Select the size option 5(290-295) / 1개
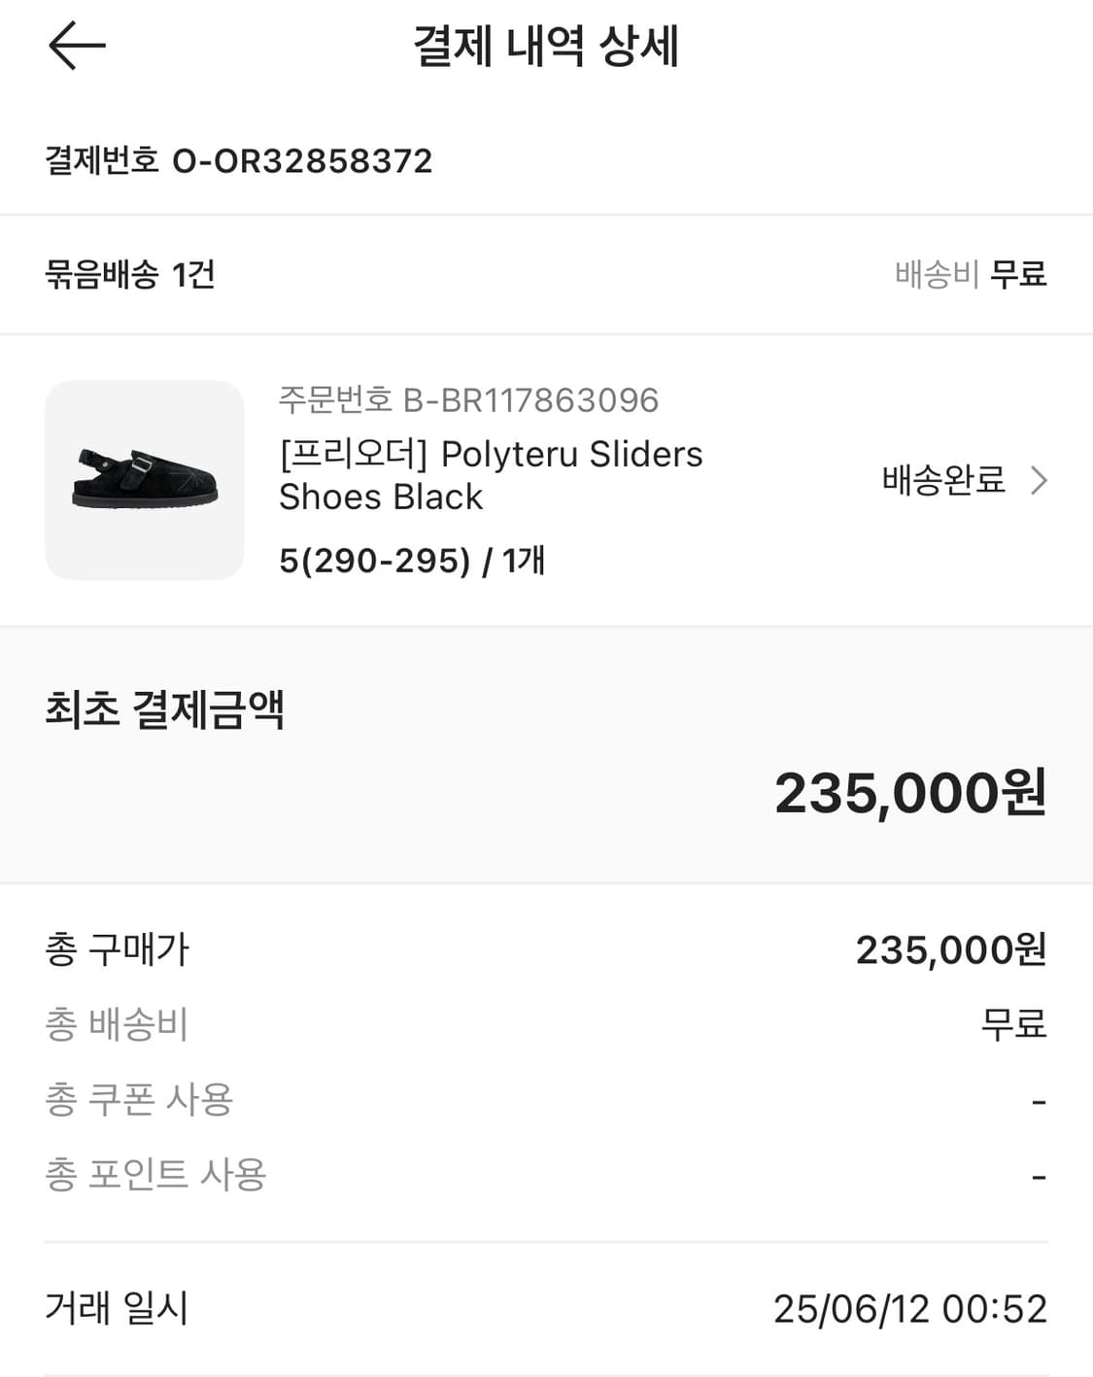Viewport: 1093px width, 1377px height. coord(412,561)
